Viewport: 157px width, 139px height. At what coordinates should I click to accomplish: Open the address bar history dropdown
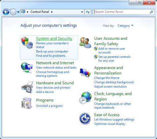[82, 12]
